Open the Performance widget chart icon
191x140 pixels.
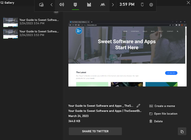pyautogui.click(x=89, y=5)
